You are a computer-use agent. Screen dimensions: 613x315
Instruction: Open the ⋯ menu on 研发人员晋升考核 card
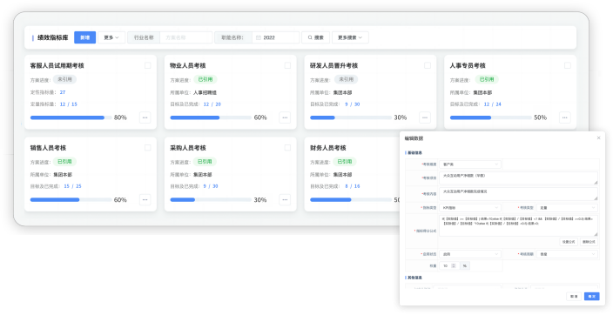coord(425,117)
